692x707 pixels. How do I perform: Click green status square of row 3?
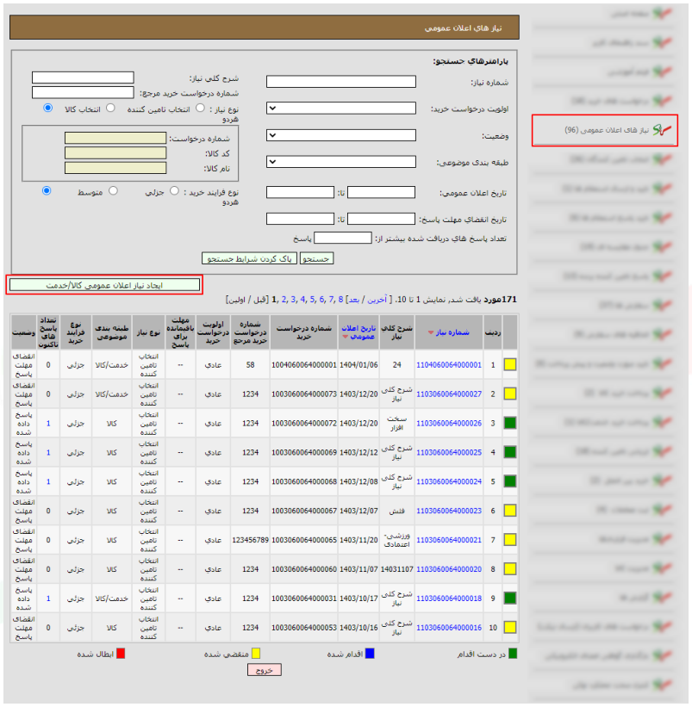(510, 423)
